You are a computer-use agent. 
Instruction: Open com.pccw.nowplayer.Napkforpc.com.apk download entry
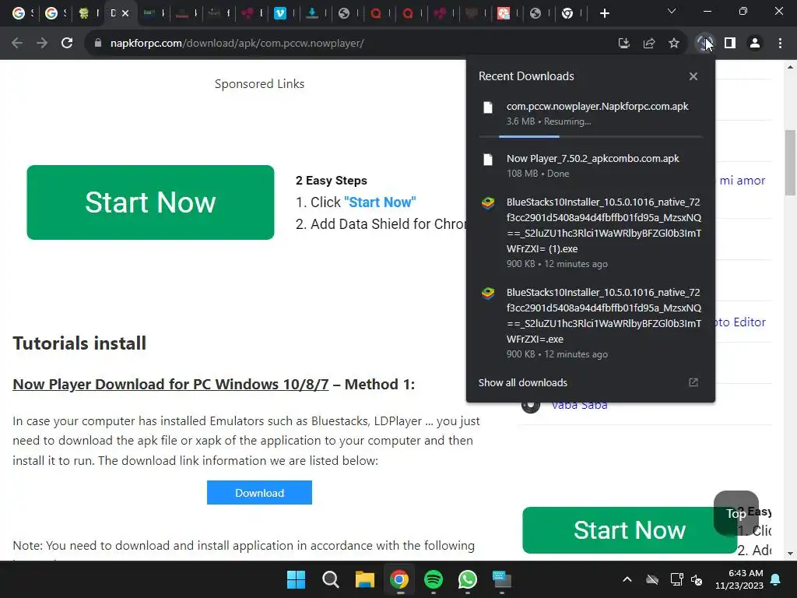point(591,114)
